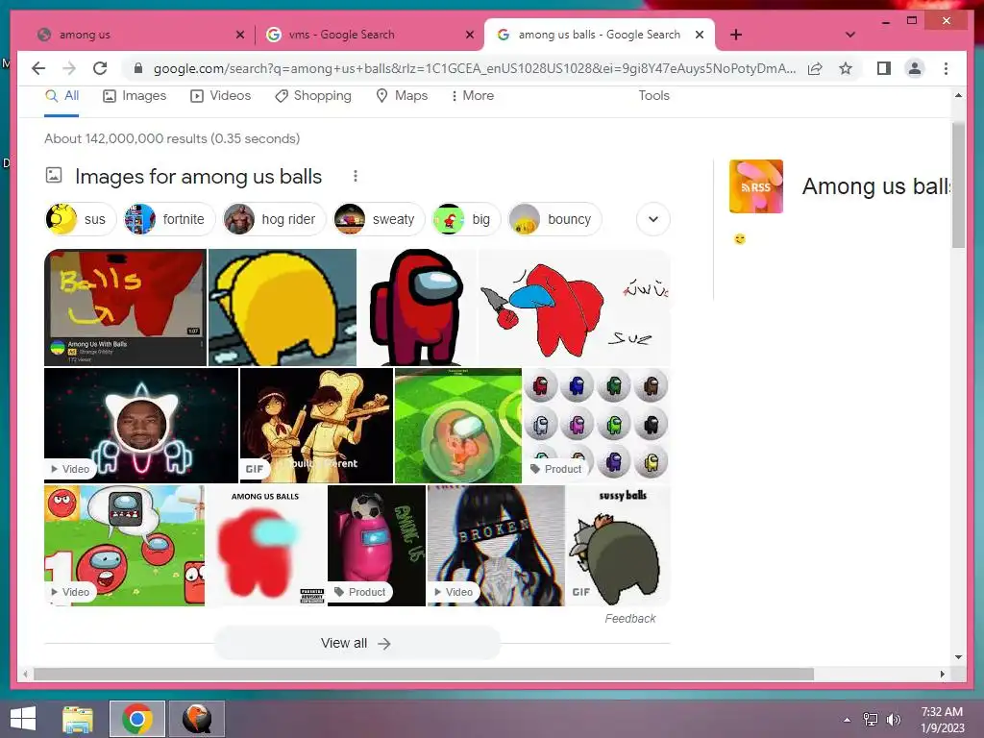Image resolution: width=984 pixels, height=738 pixels.
Task: Reload the among us balls search page
Action: point(100,68)
